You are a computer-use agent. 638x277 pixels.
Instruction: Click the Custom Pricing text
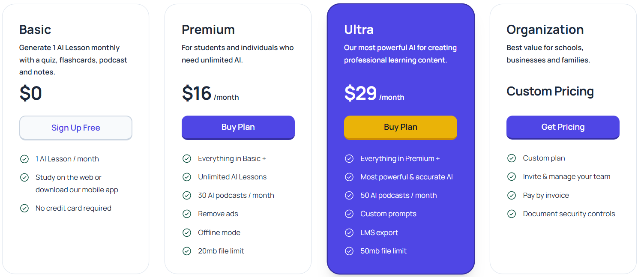click(550, 91)
